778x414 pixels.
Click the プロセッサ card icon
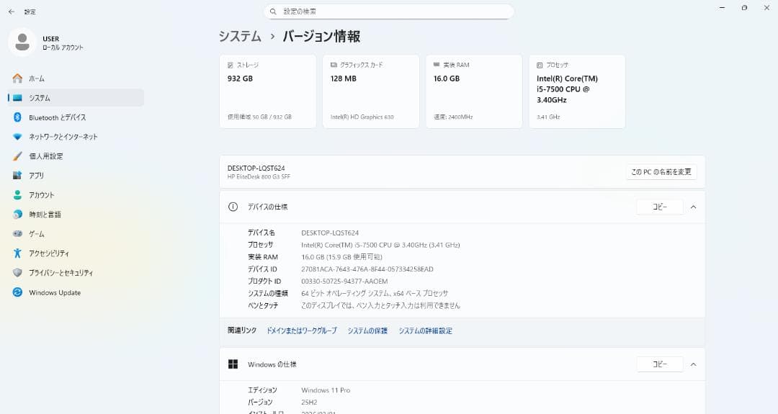point(540,65)
